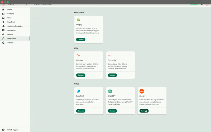The image size is (211, 132).
Task: Click the HubSpot card title
Action: (80, 60)
